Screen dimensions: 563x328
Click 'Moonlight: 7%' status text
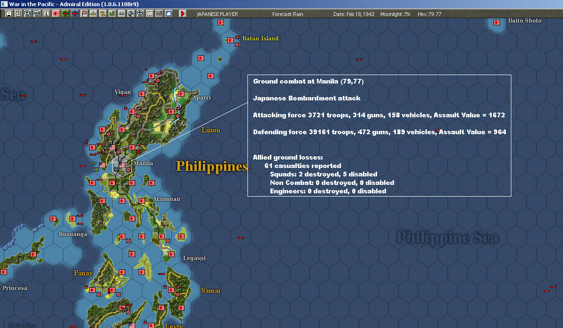(x=395, y=14)
